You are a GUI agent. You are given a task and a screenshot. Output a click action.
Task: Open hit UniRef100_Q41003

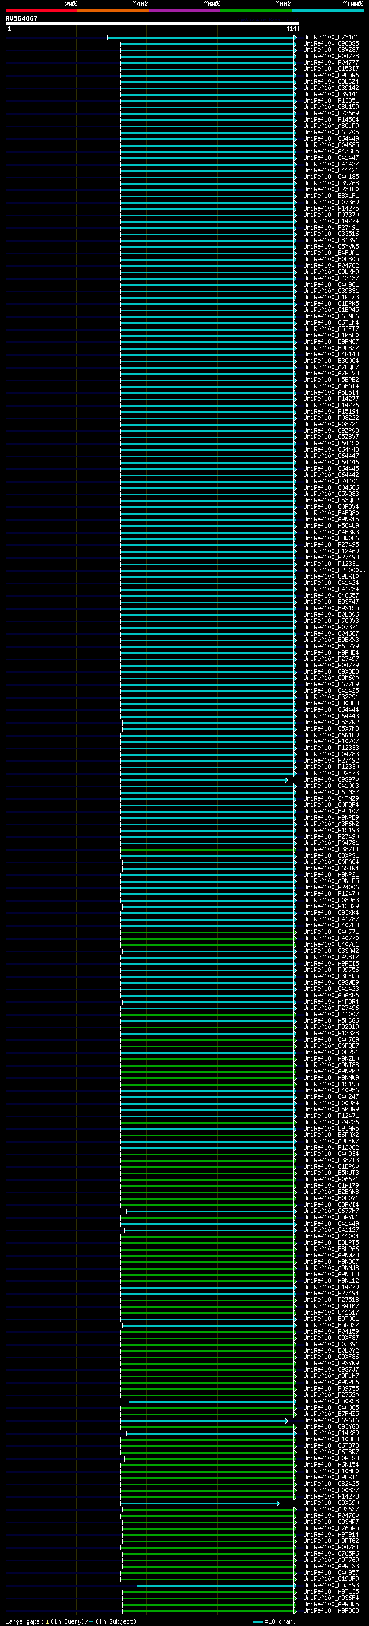(331, 786)
